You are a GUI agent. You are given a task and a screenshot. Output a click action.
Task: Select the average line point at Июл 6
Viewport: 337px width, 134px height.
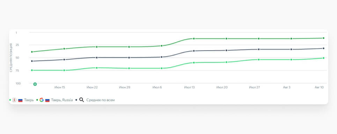coord(161,57)
